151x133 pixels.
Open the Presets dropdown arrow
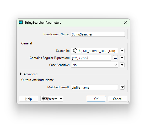(x=61, y=99)
